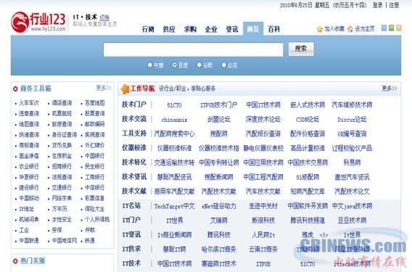Viewport: 412px width, 272px height.
Task: Click the red circle icon beside 热门类别
Action: click(x=15, y=261)
